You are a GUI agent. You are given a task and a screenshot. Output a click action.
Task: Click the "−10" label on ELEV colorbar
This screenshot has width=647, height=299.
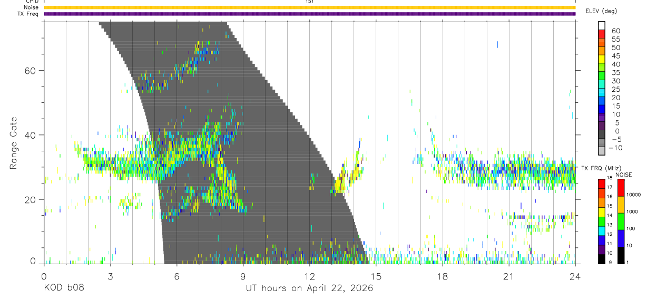[615, 148]
